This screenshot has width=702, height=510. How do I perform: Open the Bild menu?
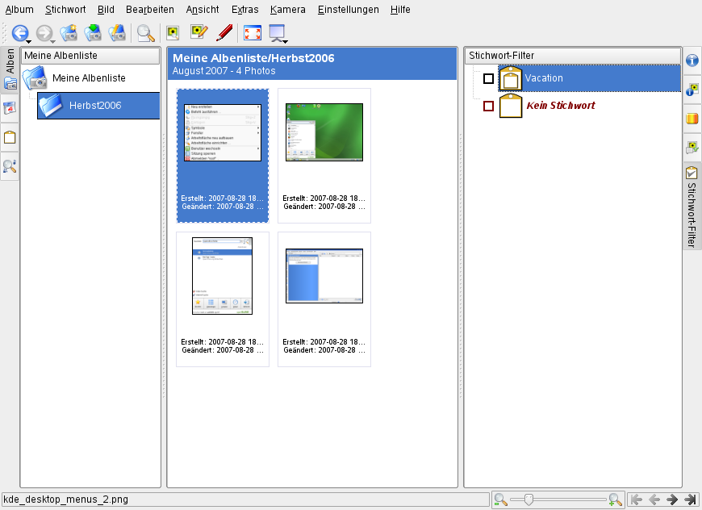106,10
